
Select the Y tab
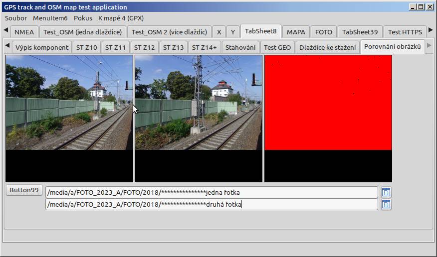coord(232,32)
